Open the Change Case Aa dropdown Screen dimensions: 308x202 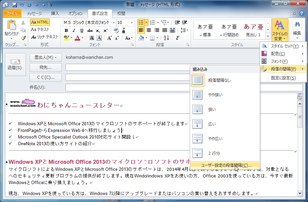pyautogui.click(x=129, y=38)
